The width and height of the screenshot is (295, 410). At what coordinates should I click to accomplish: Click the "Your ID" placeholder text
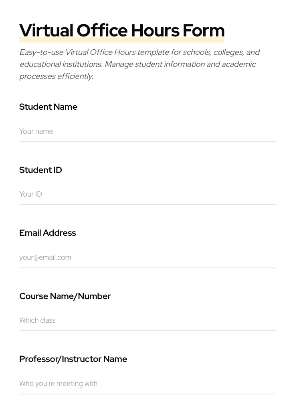tap(30, 194)
